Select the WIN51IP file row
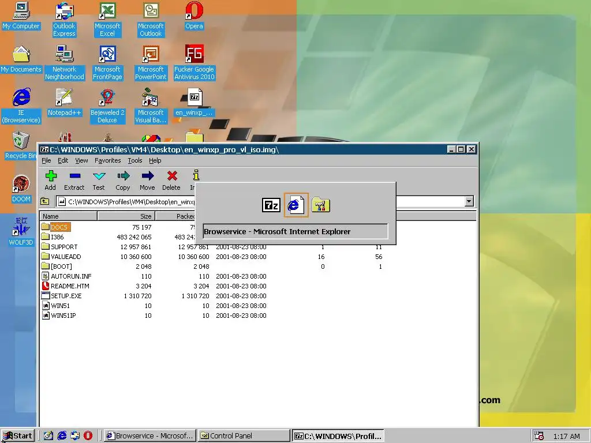Image resolution: width=591 pixels, height=443 pixels. 58,316
